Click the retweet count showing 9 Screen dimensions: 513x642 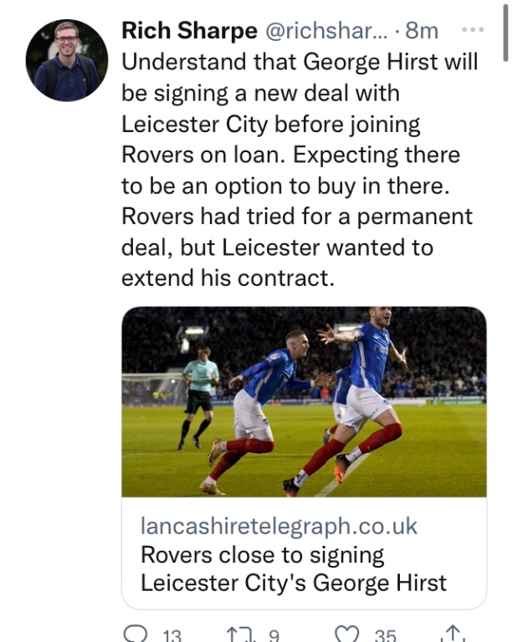274,636
